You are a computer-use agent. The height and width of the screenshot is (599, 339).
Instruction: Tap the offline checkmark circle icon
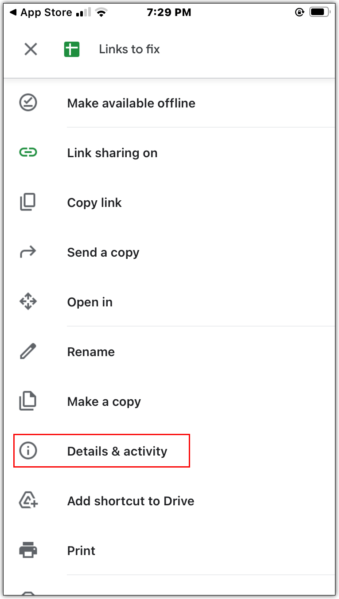[x=28, y=103]
